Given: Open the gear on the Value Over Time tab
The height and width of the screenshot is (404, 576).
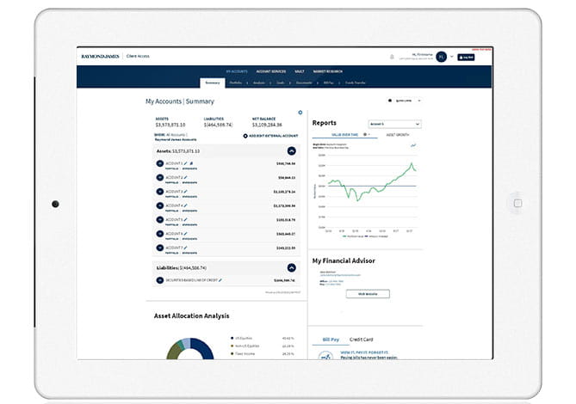Looking at the screenshot, I should coord(365,135).
